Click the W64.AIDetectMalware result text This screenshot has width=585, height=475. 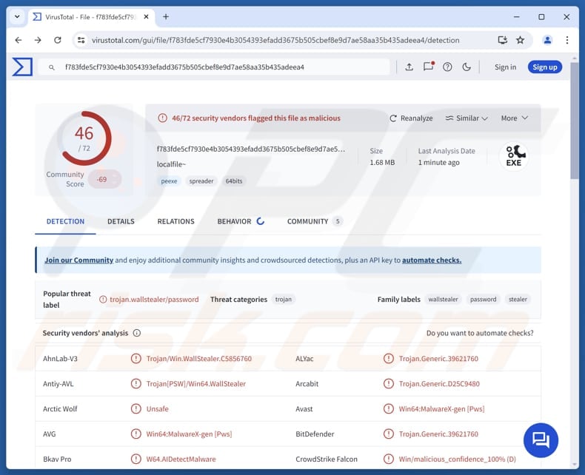pos(181,459)
